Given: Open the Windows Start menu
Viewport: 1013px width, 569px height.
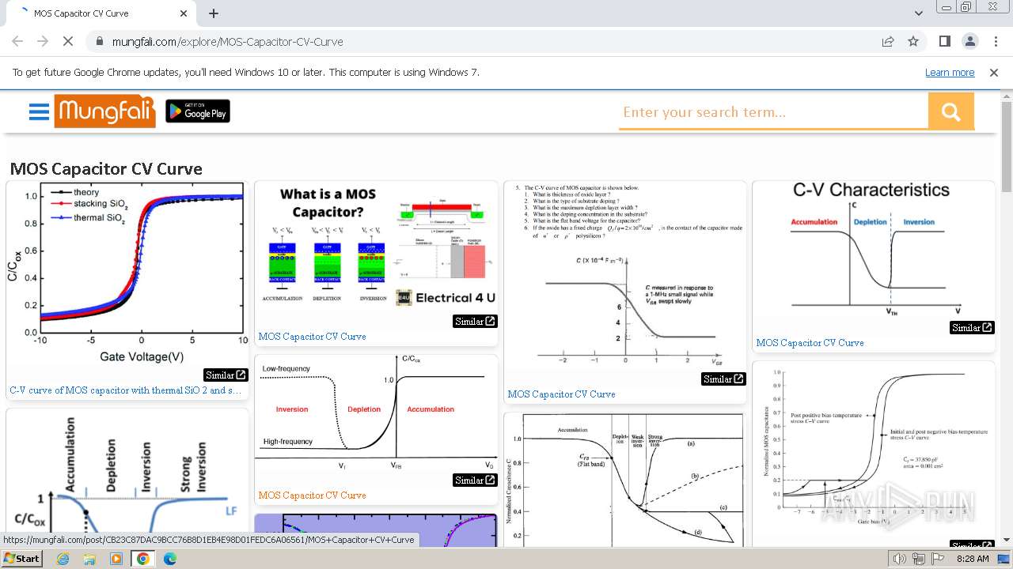Looking at the screenshot, I should 21,559.
